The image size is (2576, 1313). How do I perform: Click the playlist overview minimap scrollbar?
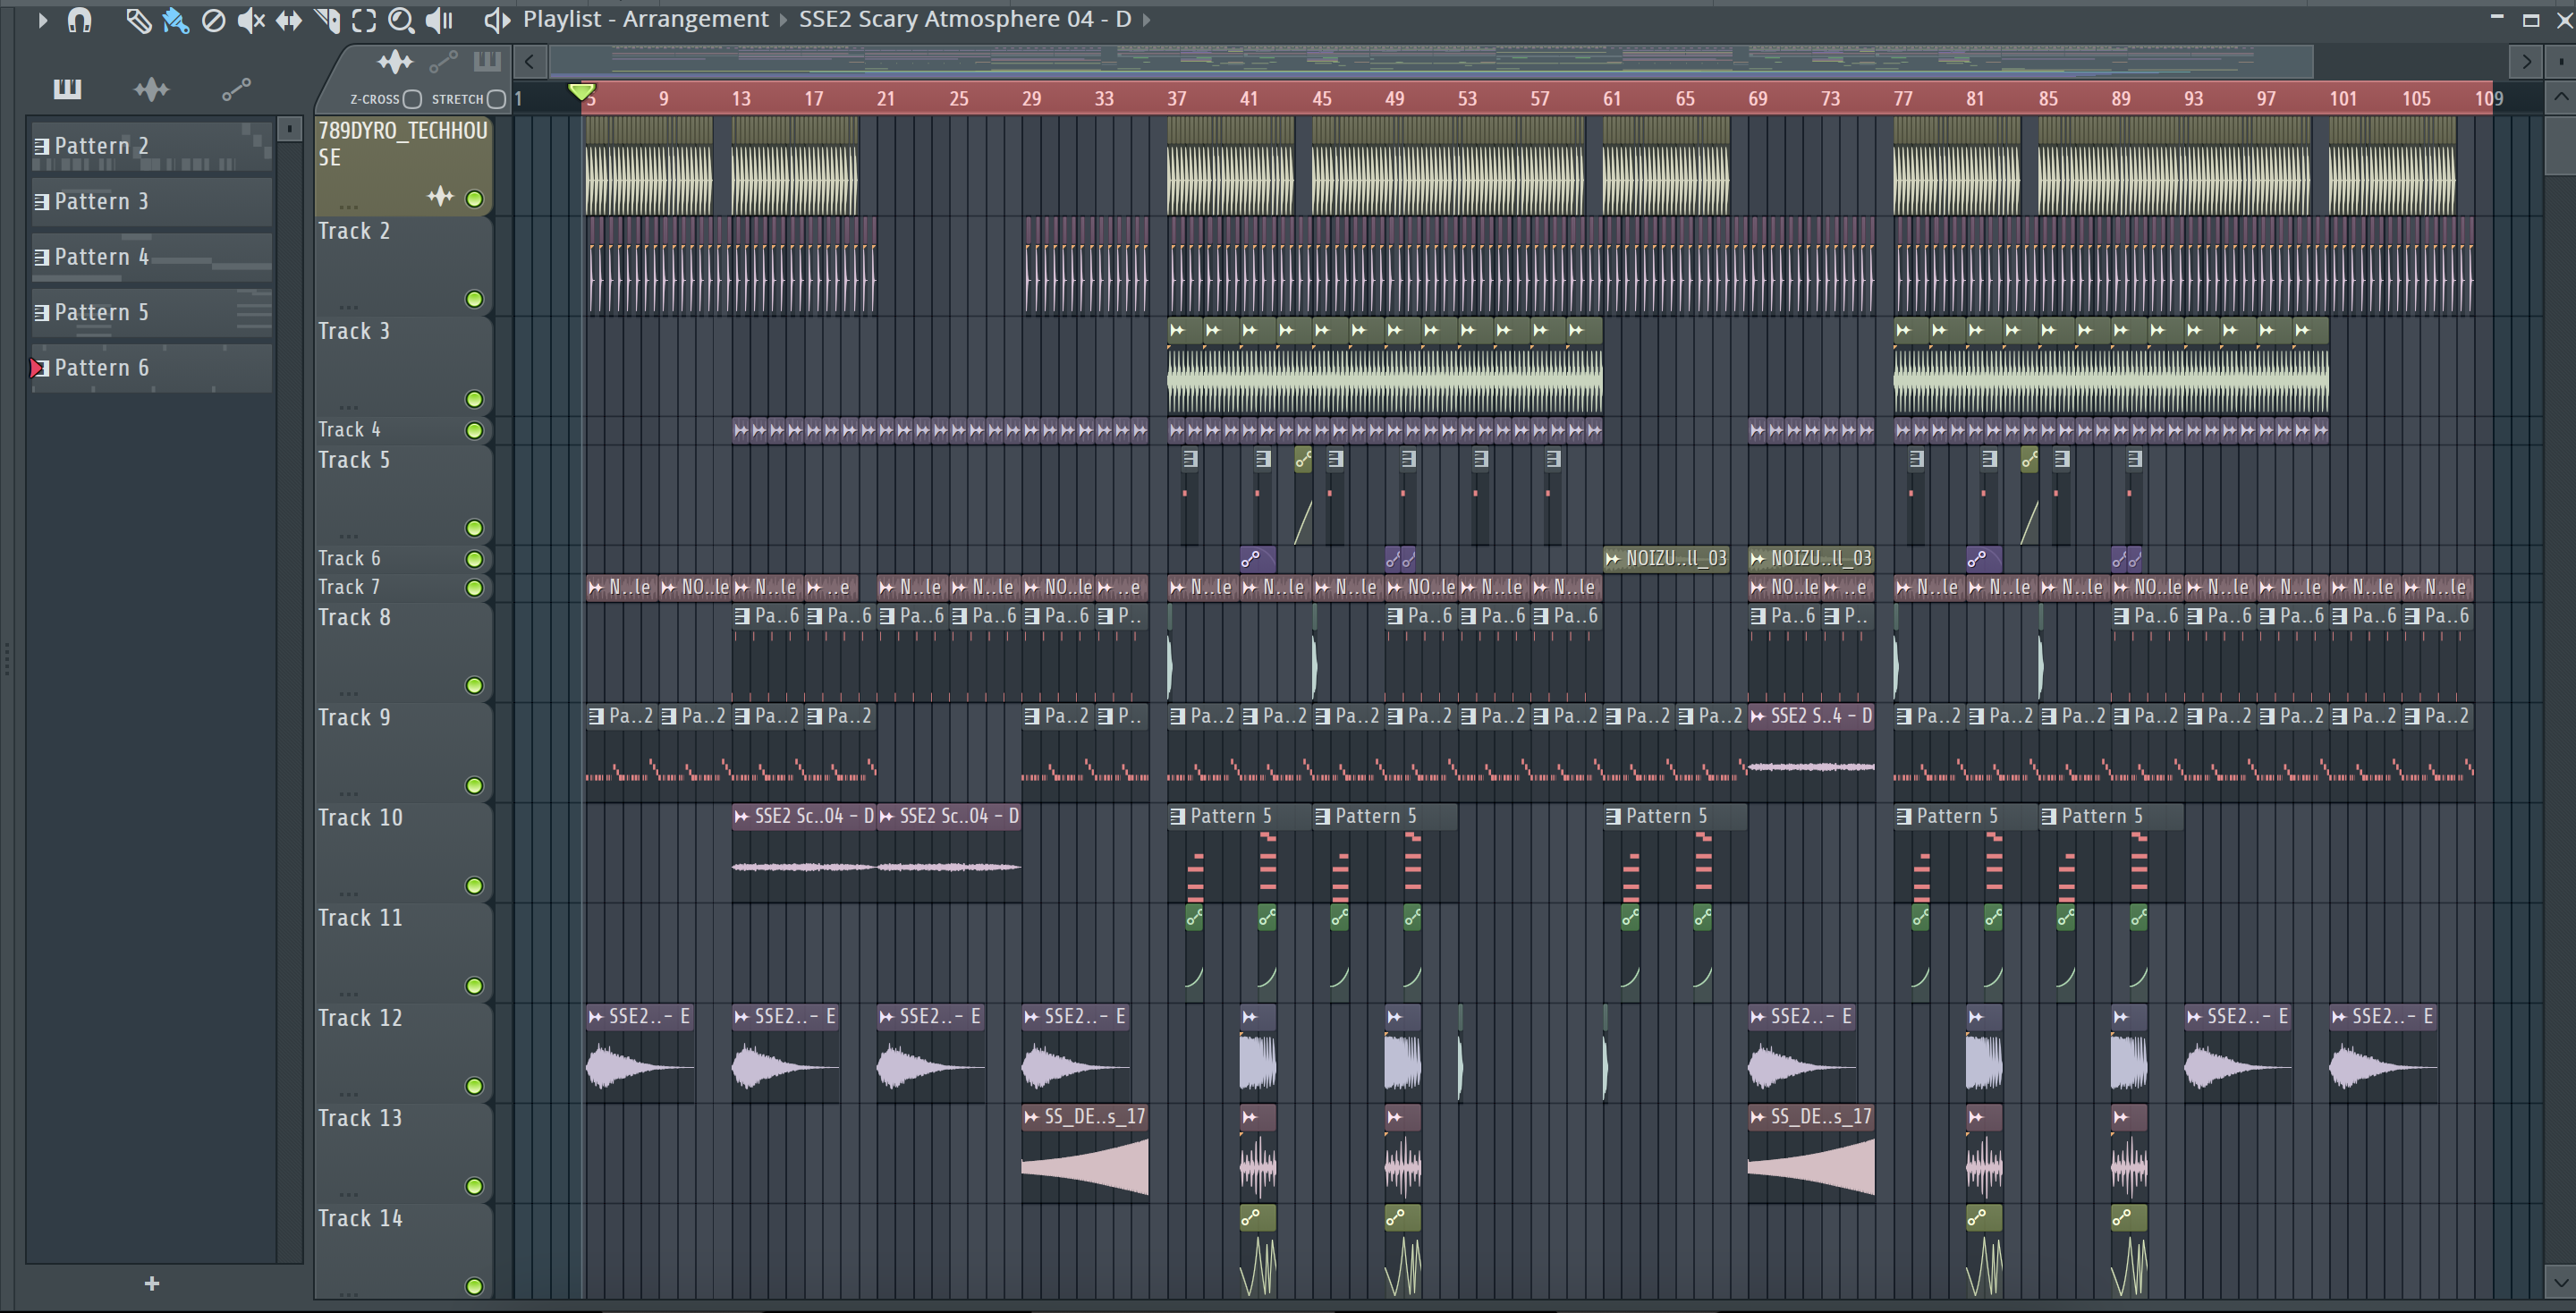tap(1431, 62)
